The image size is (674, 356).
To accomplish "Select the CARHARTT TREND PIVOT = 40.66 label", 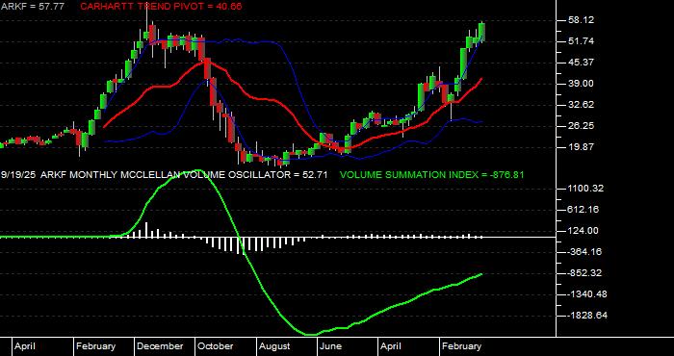I will pos(161,7).
